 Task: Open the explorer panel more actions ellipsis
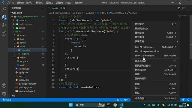[x=43, y=8]
